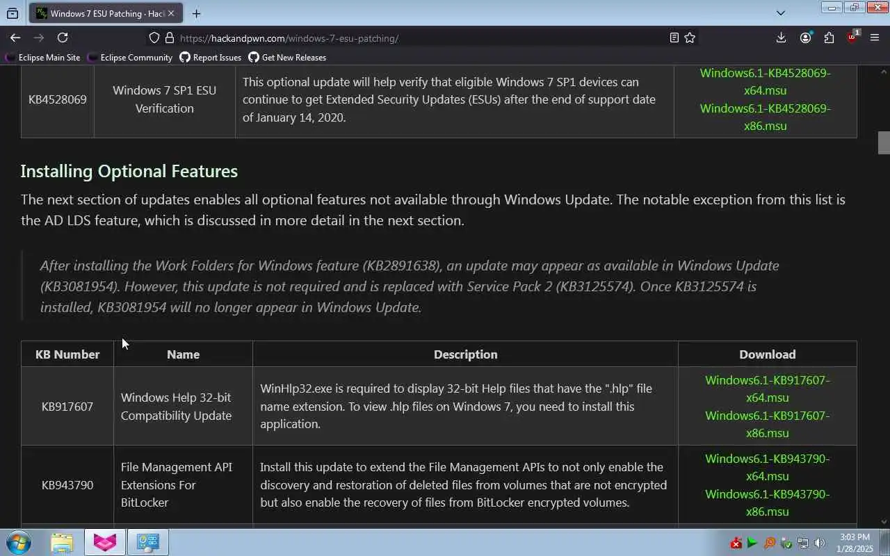Click the uBlock extension icon

pos(852,38)
